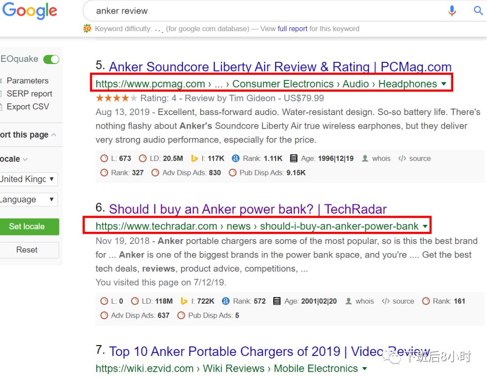Viewport: 487px width, 378px height.
Task: Click the green Set locale button
Action: click(x=29, y=226)
